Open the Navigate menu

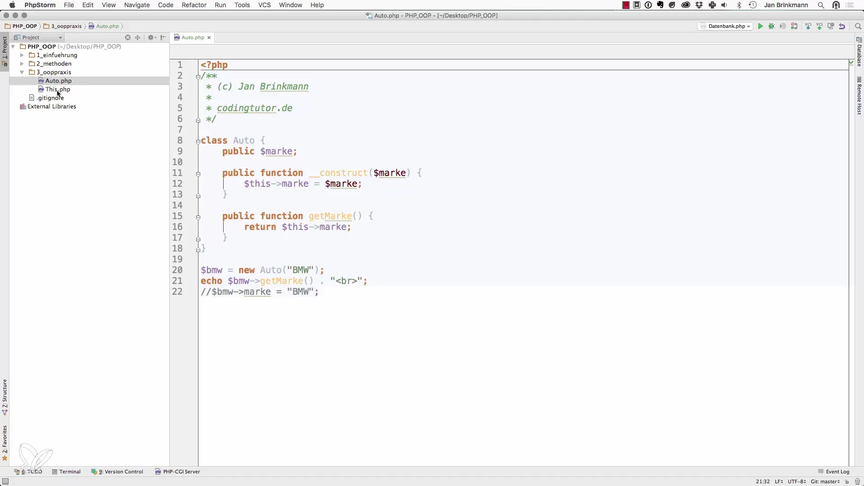[x=137, y=5]
